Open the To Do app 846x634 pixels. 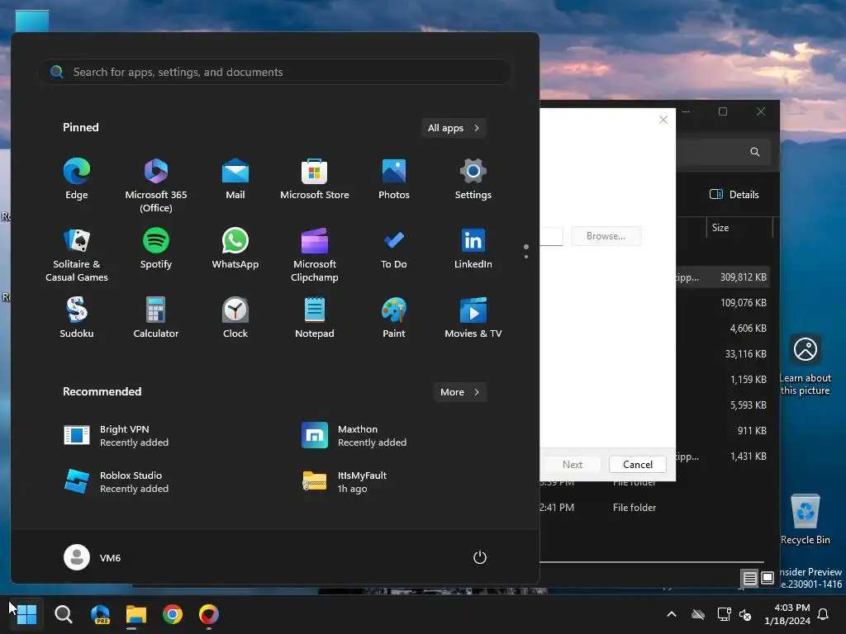[x=394, y=248]
